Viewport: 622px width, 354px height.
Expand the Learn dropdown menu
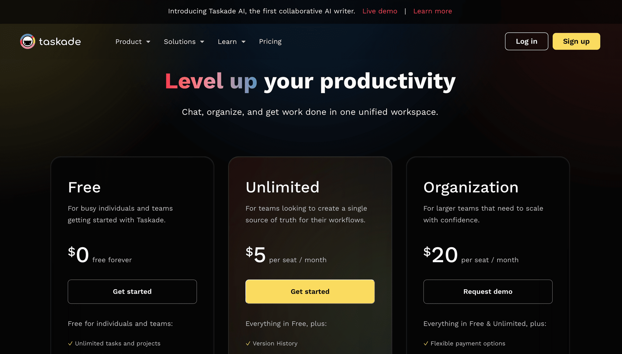tap(231, 41)
